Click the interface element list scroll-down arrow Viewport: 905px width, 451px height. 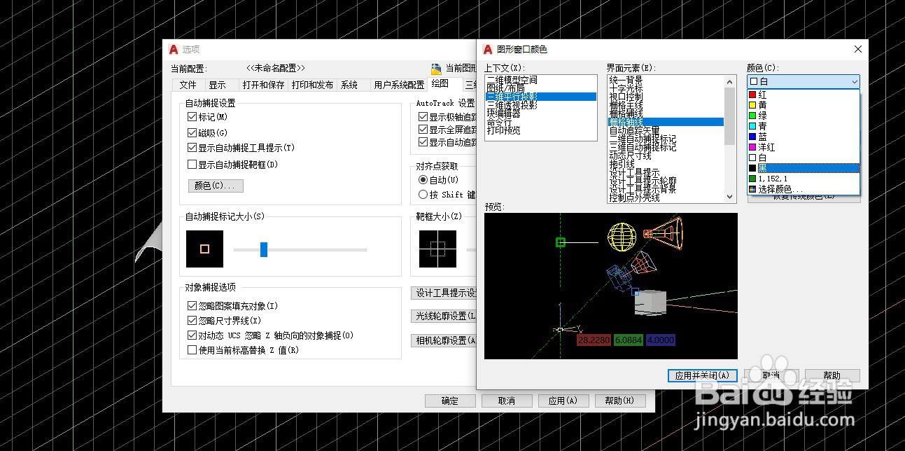click(731, 197)
